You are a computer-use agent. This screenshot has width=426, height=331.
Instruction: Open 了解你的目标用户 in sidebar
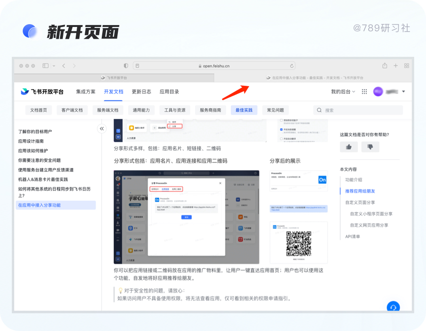click(x=35, y=132)
